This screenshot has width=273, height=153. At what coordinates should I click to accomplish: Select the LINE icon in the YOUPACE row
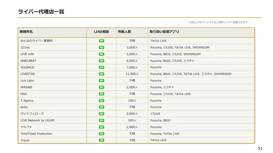[x=101, y=67]
